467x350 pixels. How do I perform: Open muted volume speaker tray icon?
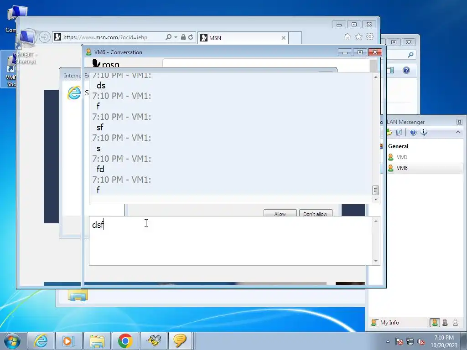[x=421, y=342]
